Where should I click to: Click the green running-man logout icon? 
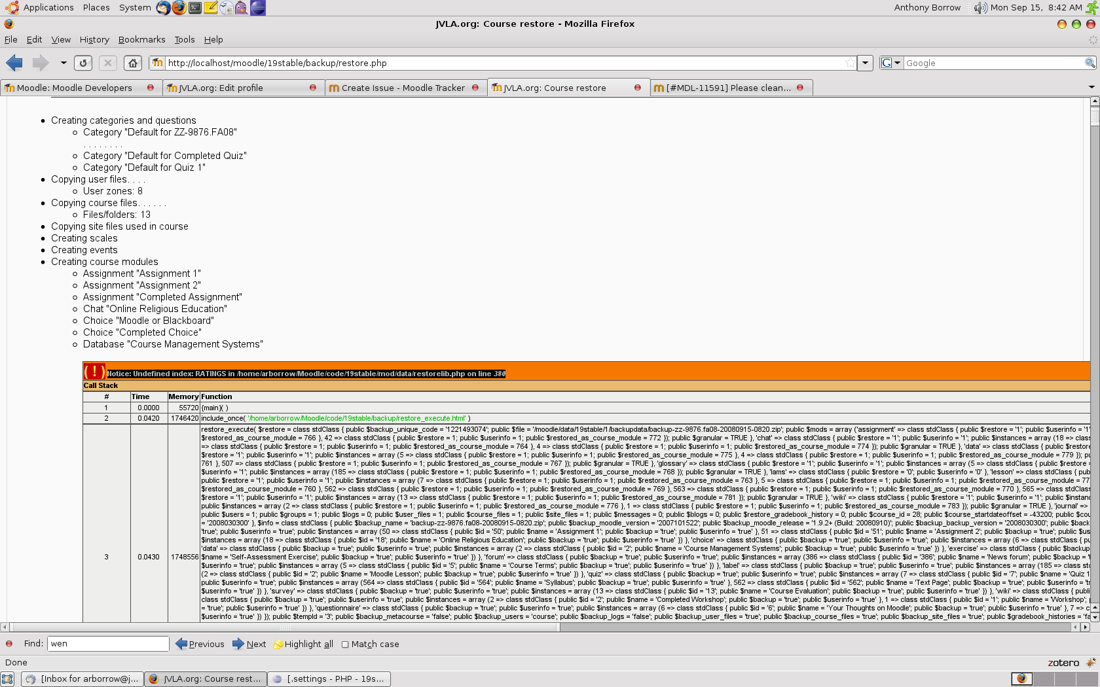tap(1091, 8)
